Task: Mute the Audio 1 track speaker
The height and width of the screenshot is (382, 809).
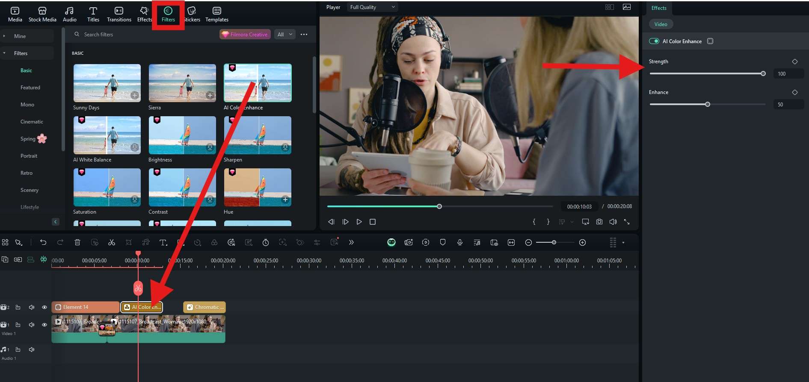Action: point(31,350)
